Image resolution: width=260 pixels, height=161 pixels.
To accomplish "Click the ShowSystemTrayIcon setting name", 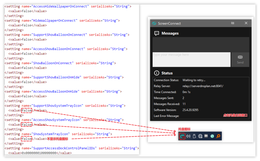I will (x=51, y=134).
